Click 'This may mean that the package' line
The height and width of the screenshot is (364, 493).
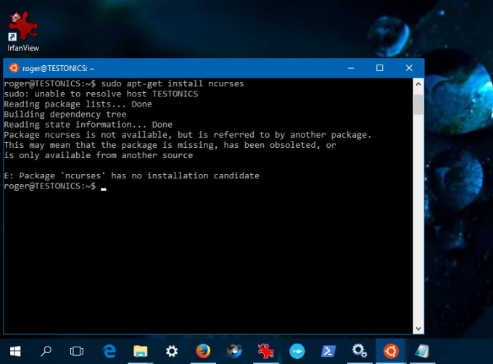(170, 145)
